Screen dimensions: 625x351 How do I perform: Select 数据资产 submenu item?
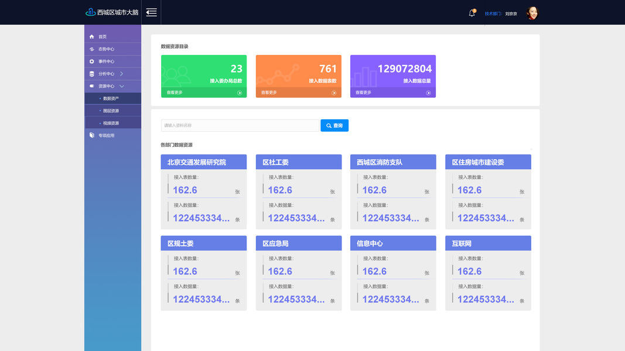[x=113, y=98]
